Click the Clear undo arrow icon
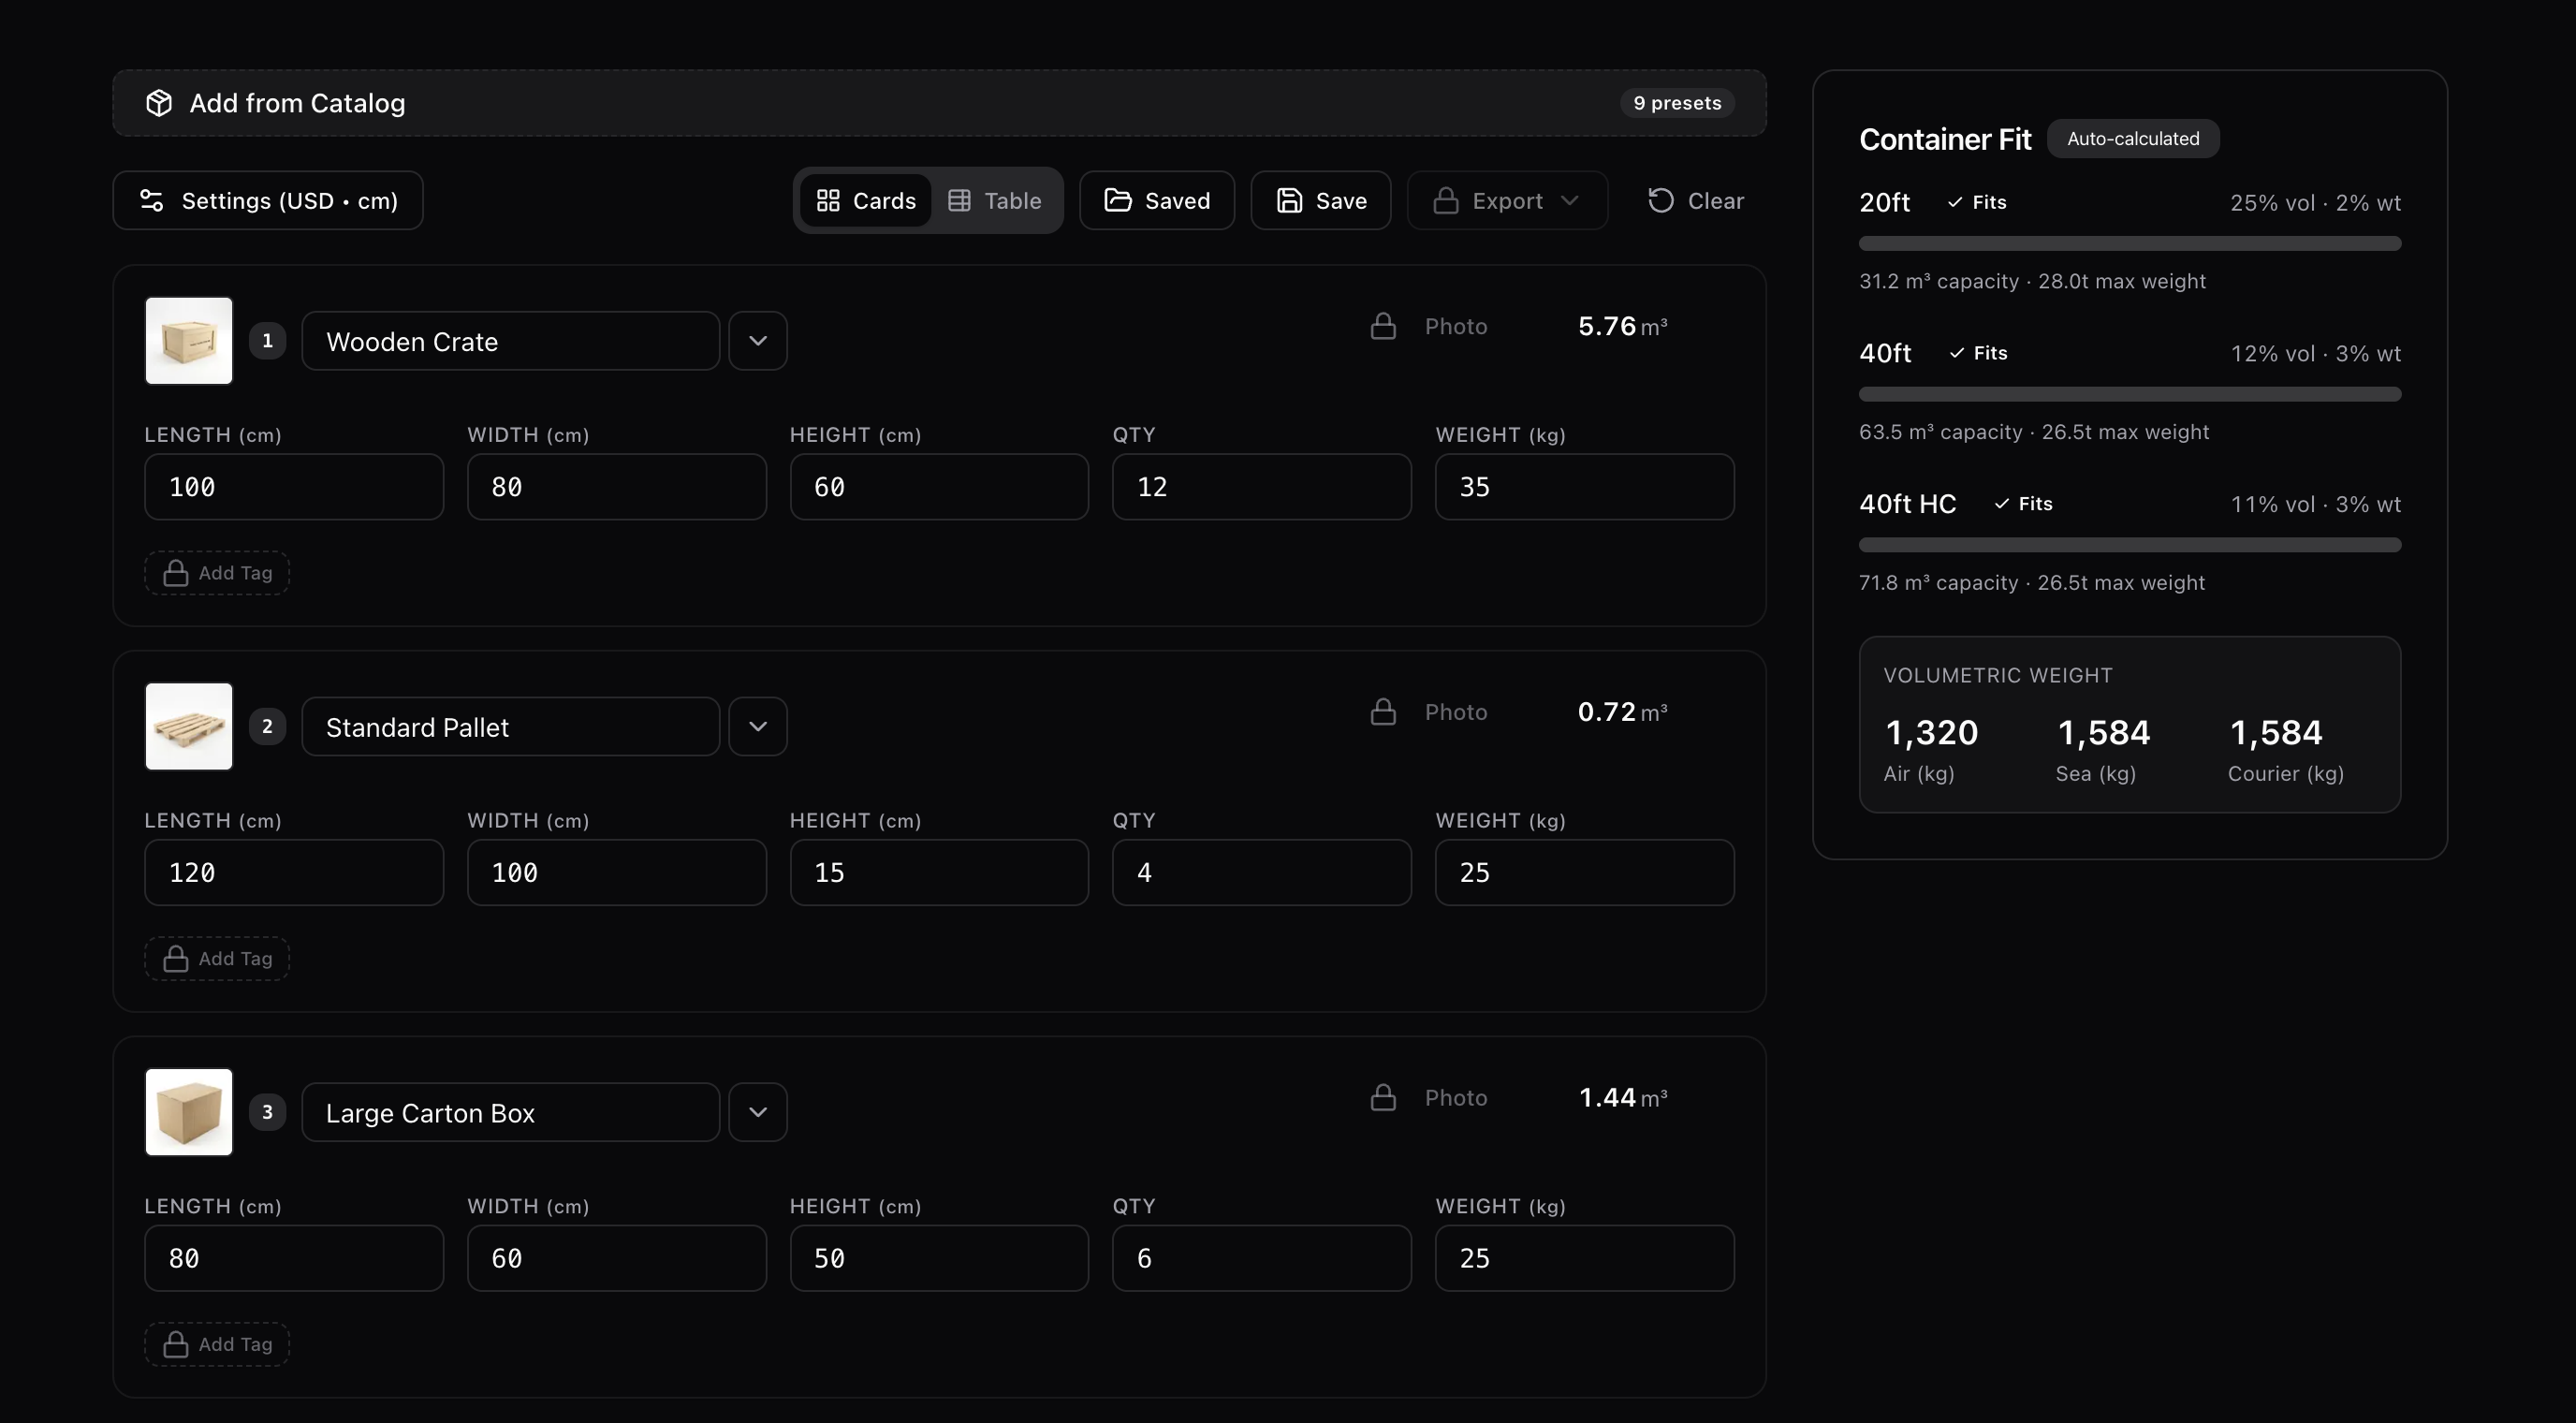Viewport: 2576px width, 1423px height. 1660,200
